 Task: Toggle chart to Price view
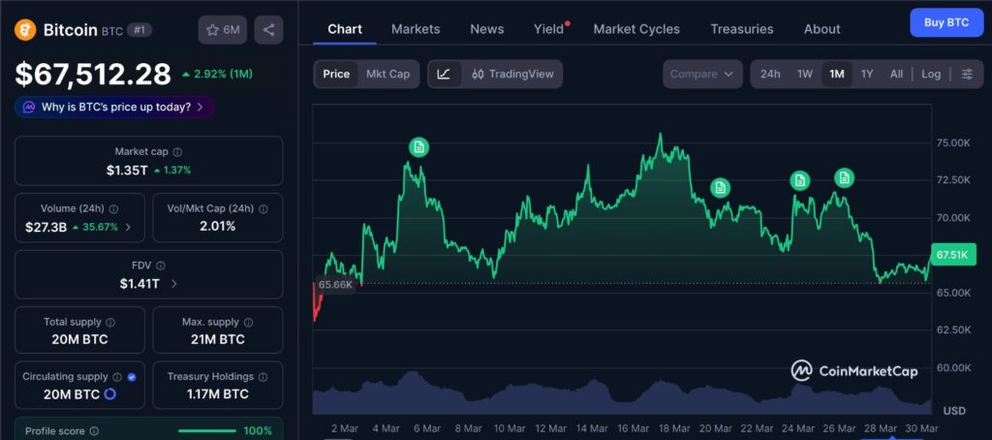(336, 74)
